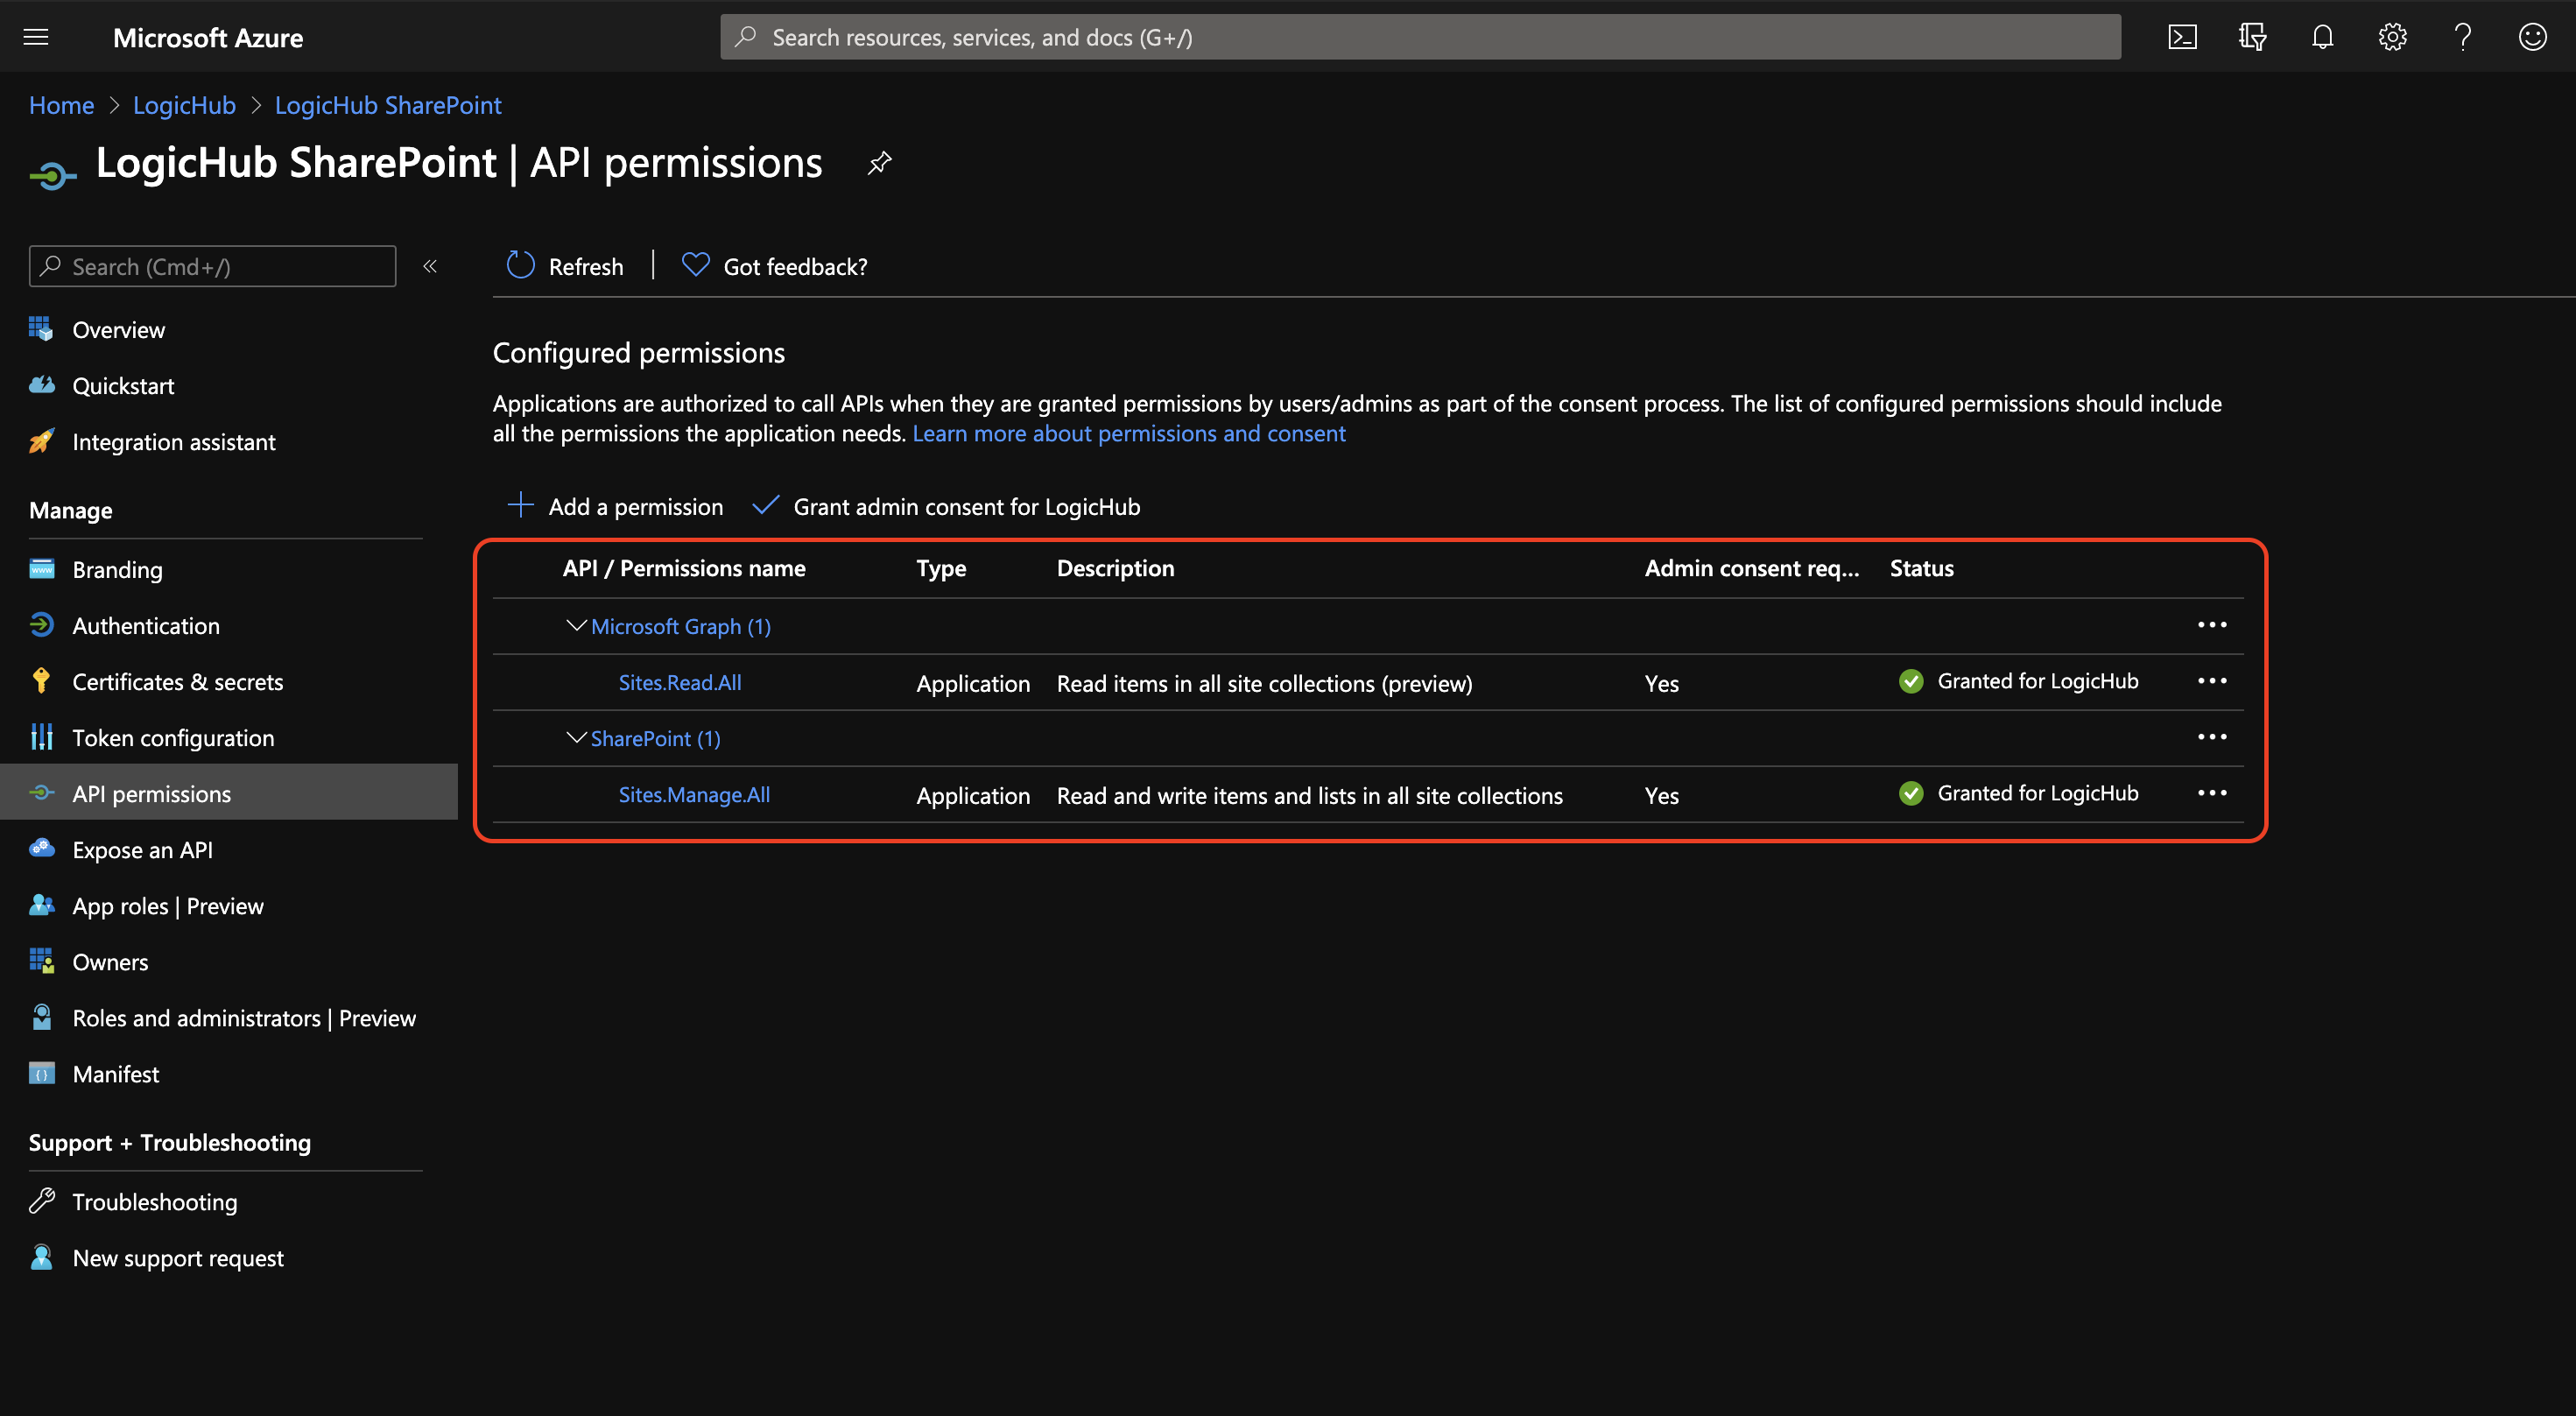Viewport: 2576px width, 1416px height.
Task: Collapse the SharePoint (1) group chevron
Action: click(576, 737)
